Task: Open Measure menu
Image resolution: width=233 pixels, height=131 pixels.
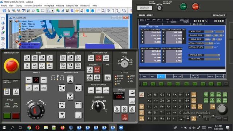Action: point(60,5)
